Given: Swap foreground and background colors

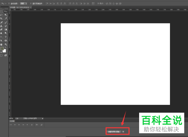Looking at the screenshot, I should [x=5, y=48].
